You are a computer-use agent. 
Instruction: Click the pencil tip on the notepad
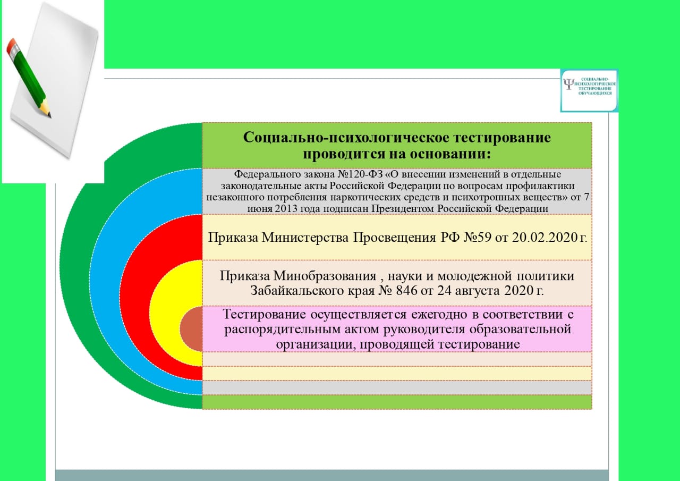point(48,113)
